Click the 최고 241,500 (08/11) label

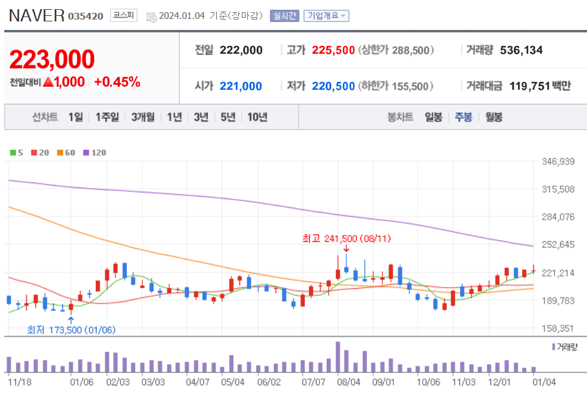point(347,238)
